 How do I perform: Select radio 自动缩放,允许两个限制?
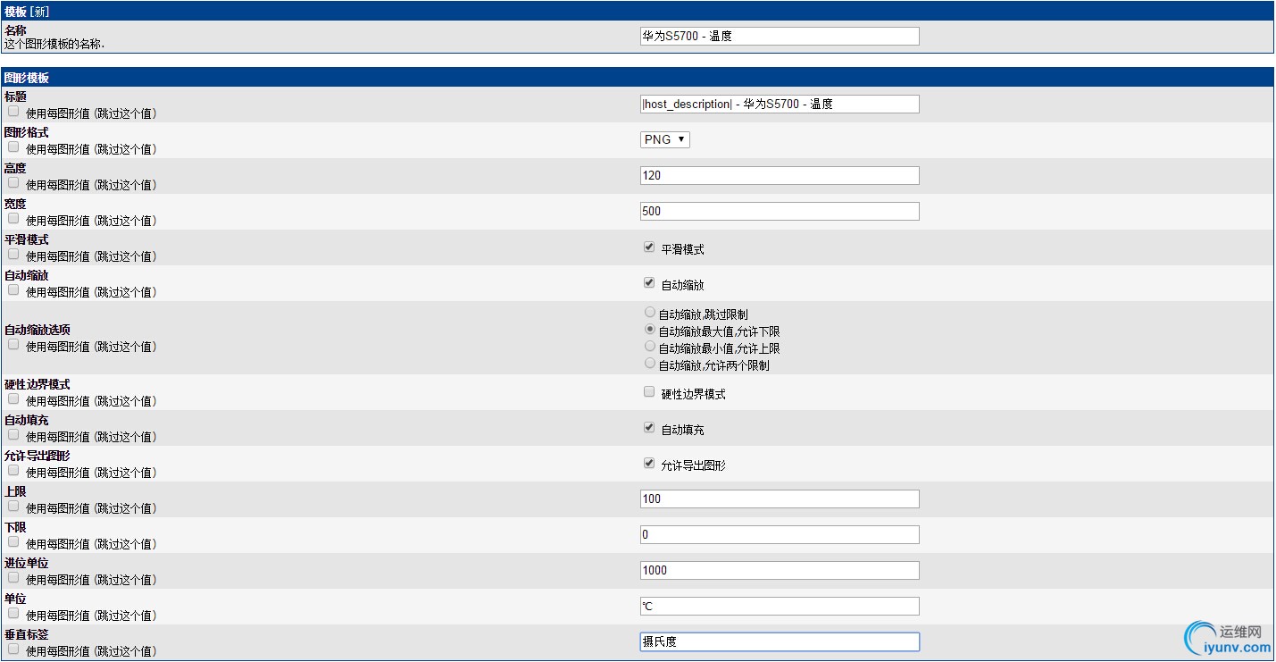tap(649, 364)
